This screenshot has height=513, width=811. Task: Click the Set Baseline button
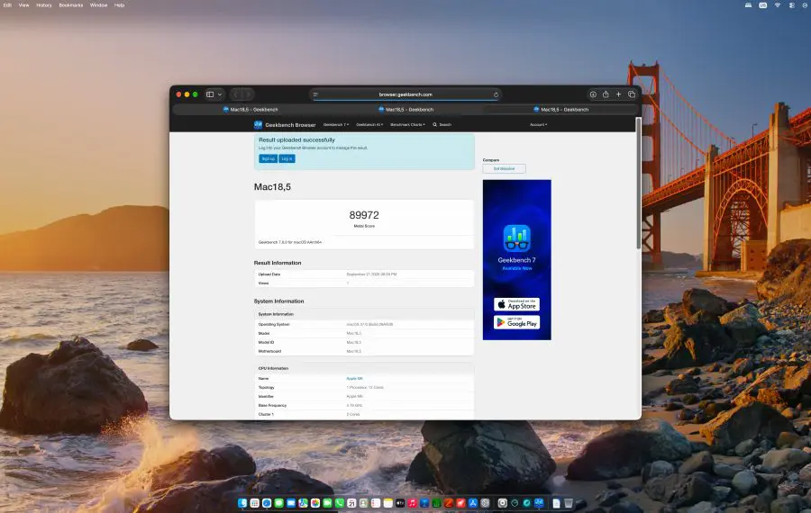[x=504, y=168]
